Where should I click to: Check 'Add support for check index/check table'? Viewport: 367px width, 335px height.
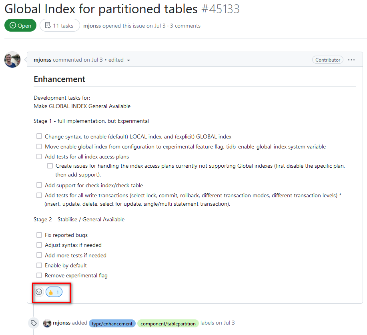39,185
